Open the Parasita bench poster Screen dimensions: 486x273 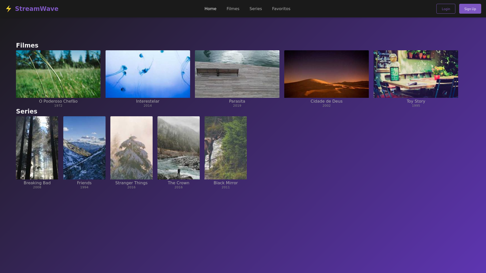[237, 74]
